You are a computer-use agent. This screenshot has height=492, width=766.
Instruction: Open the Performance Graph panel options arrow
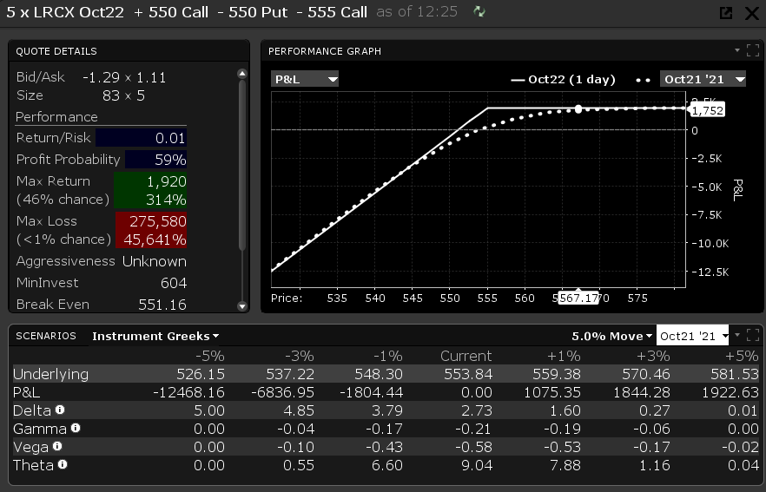pos(737,49)
